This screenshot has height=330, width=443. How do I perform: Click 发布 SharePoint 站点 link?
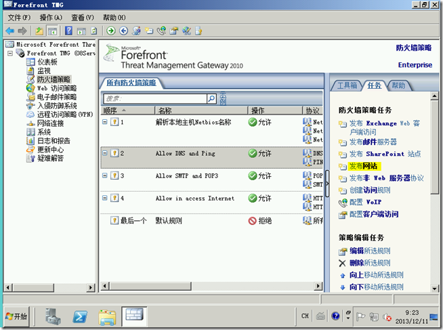[x=385, y=154]
